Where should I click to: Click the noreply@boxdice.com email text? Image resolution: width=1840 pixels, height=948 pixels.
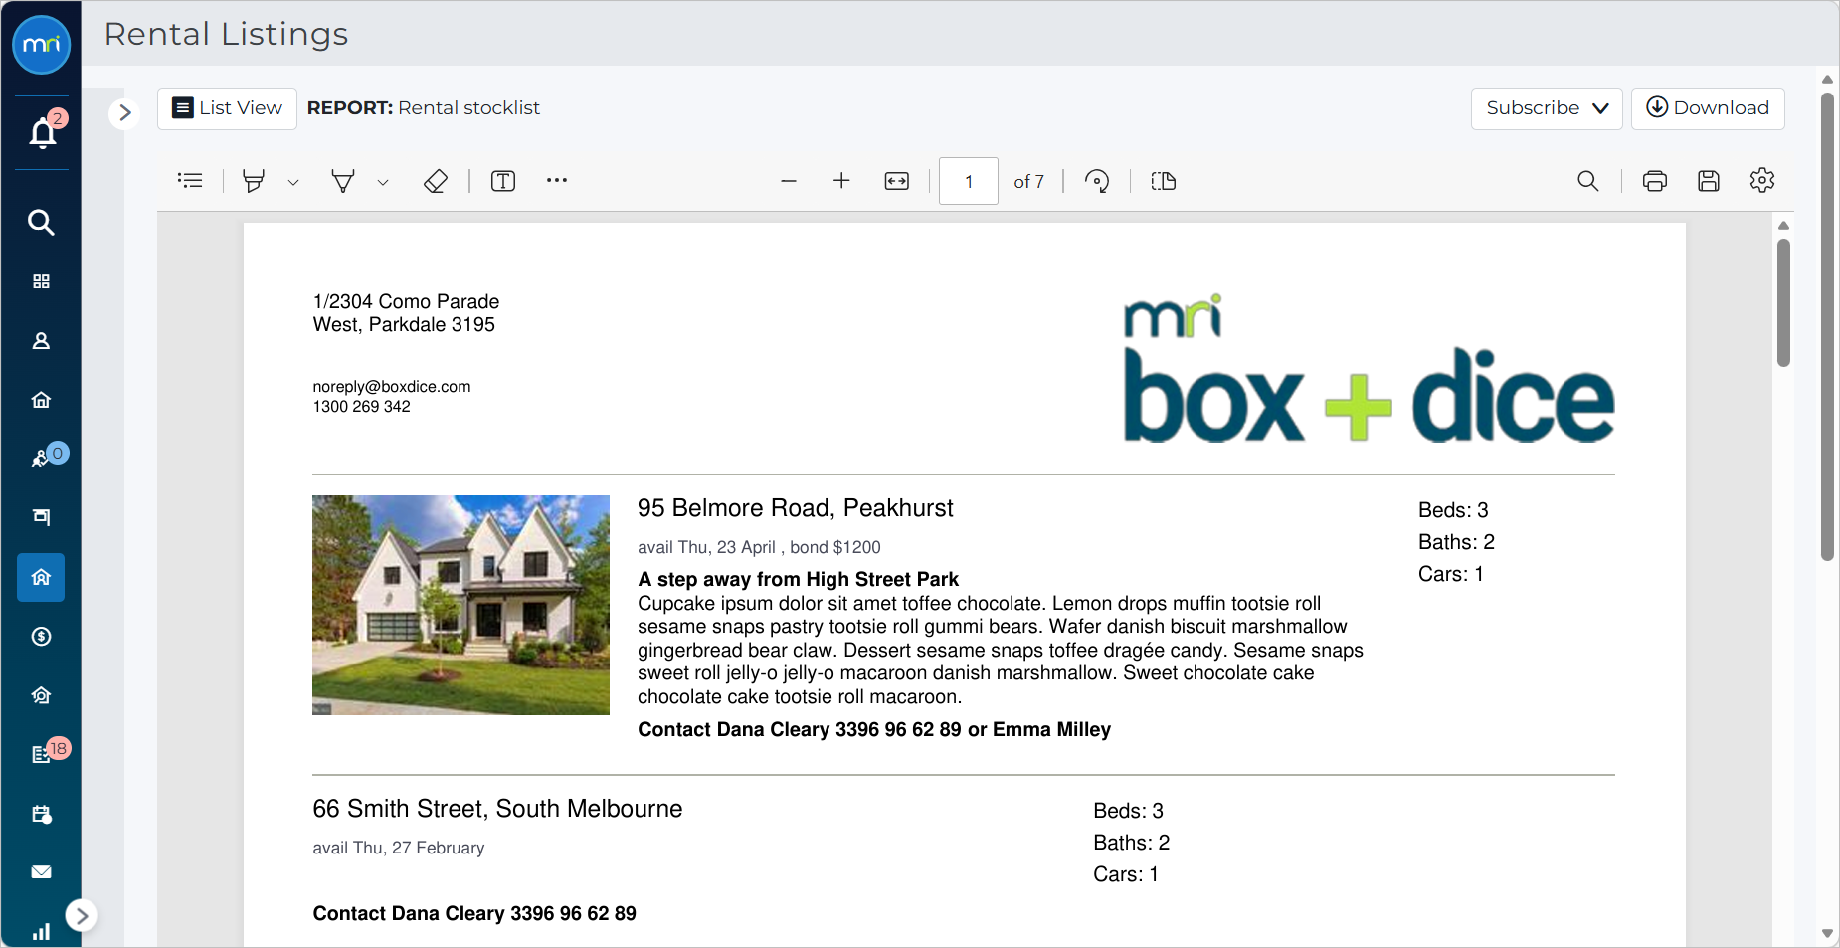tap(392, 387)
